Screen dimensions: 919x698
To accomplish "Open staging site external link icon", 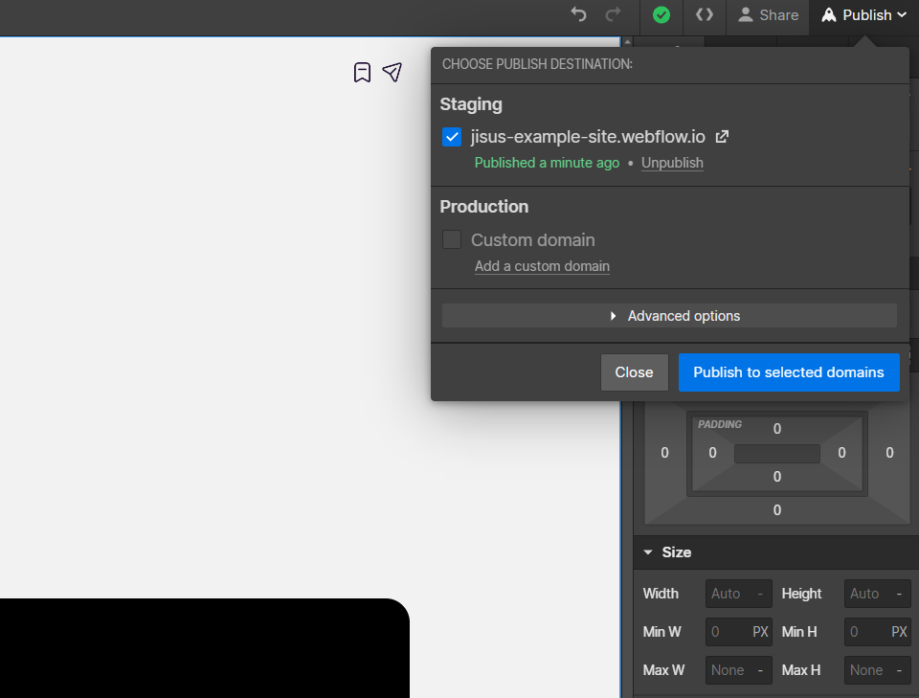I will tap(722, 137).
